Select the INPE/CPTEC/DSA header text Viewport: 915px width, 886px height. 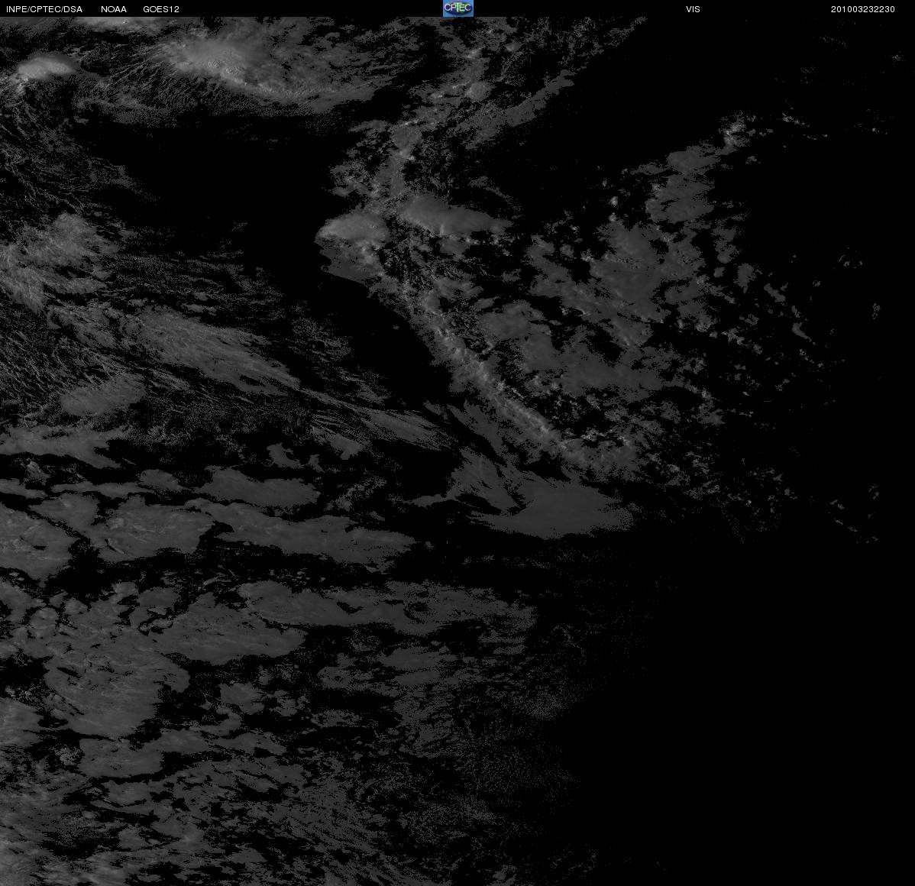pyautogui.click(x=44, y=9)
